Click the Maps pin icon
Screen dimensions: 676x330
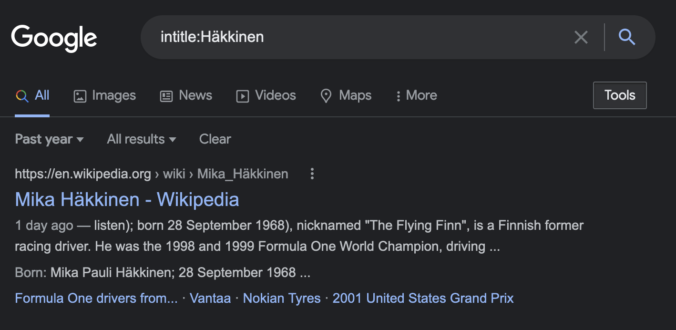coord(326,95)
